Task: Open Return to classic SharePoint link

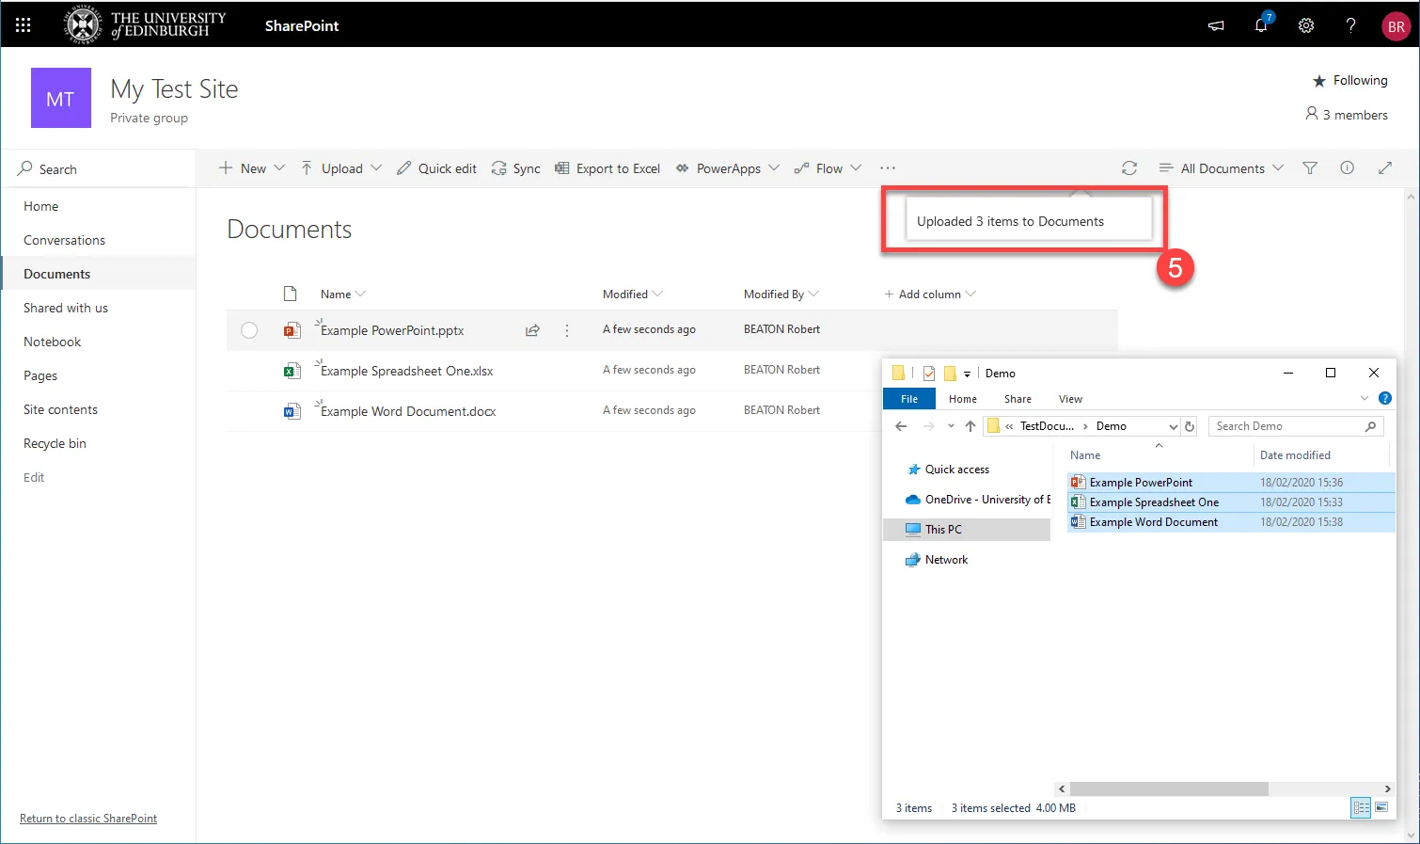Action: 87,818
